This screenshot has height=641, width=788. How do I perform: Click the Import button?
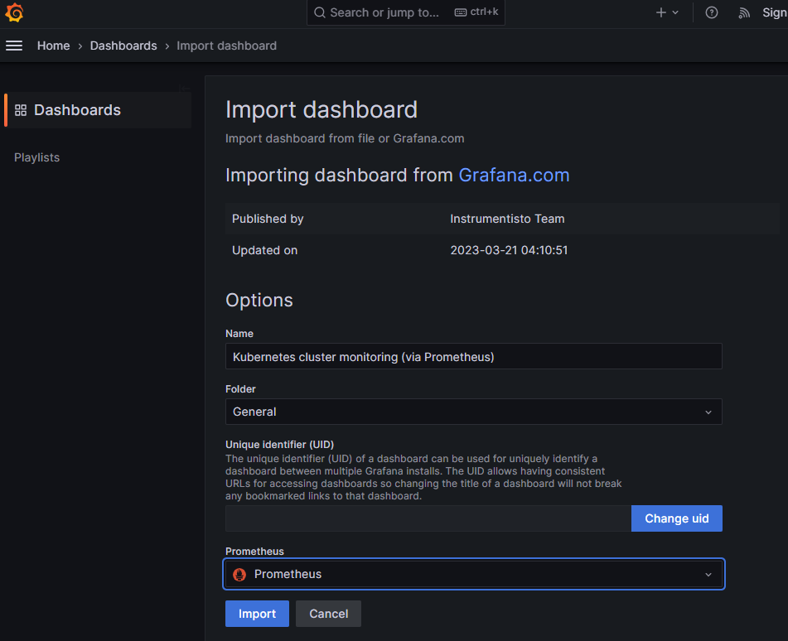257,614
